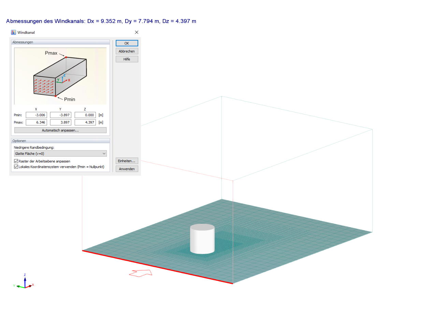Click the Pmin Z field showing 0.000
This screenshot has height=322, width=429.
(85, 115)
